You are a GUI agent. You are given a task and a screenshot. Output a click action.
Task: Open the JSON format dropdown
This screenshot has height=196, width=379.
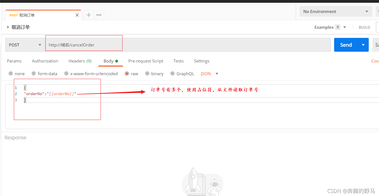point(209,74)
